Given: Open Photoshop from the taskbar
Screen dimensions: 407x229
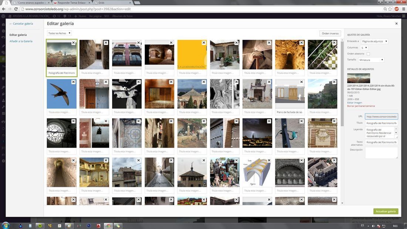Looking at the screenshot, I should tap(89, 226).
